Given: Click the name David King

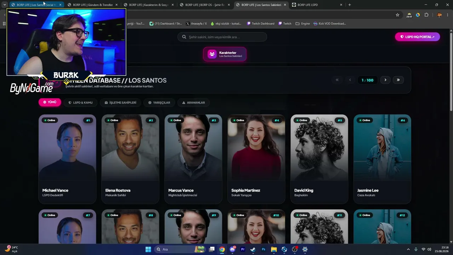Looking at the screenshot, I should pos(304,190).
